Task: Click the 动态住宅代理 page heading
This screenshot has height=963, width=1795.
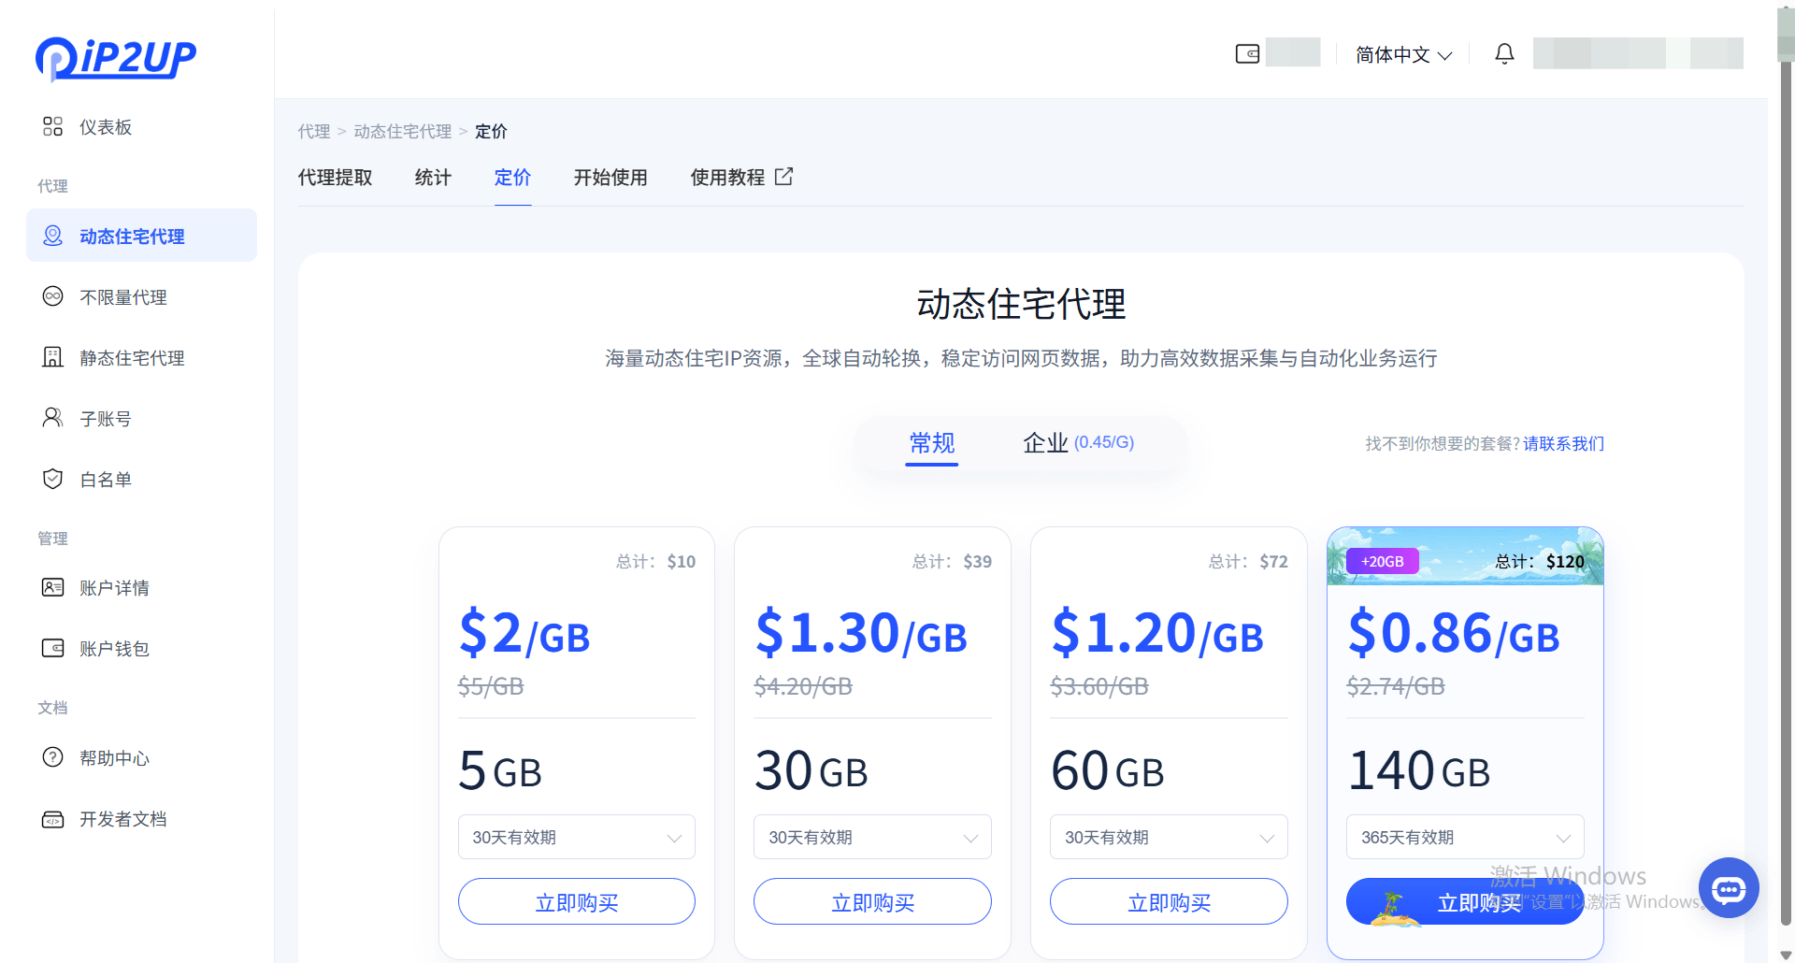Action: tap(1021, 304)
